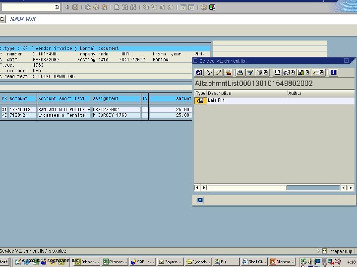Click the far right scroll arrow of attachment list
Image resolution: width=357 pixels, height=267 pixels.
[351, 188]
